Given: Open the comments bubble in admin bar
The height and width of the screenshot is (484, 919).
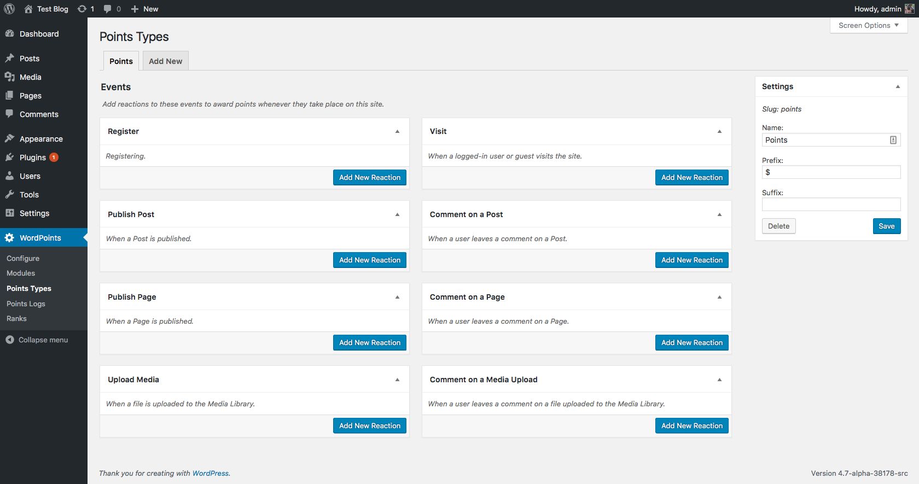Looking at the screenshot, I should 108,9.
